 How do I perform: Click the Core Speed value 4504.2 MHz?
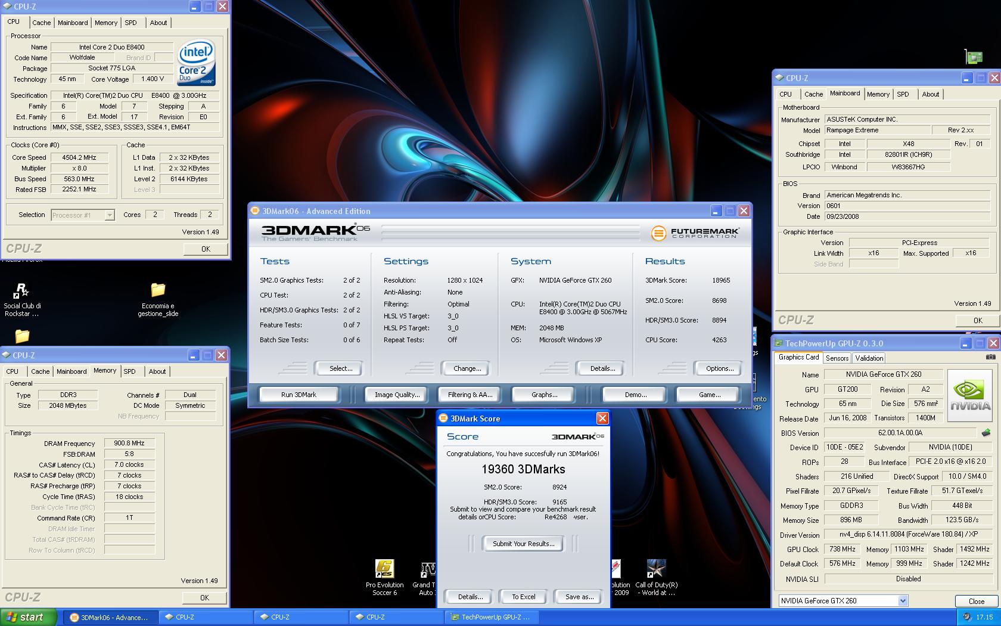coord(80,157)
